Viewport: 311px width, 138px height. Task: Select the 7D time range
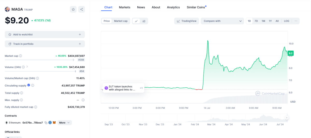(256, 21)
